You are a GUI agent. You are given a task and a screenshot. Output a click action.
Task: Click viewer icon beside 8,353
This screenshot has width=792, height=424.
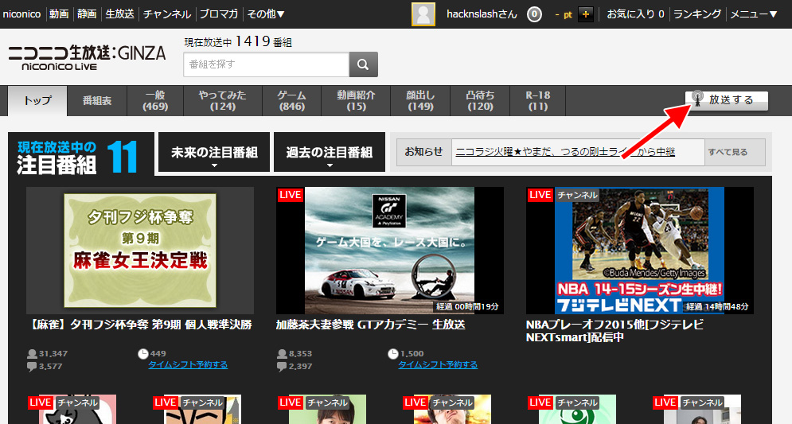coord(282,354)
